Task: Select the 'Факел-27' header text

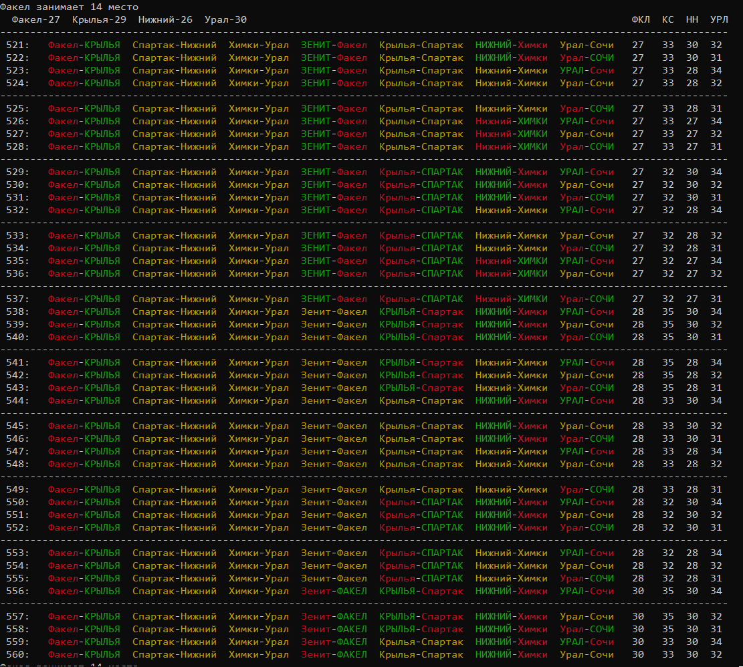Action: point(36,20)
